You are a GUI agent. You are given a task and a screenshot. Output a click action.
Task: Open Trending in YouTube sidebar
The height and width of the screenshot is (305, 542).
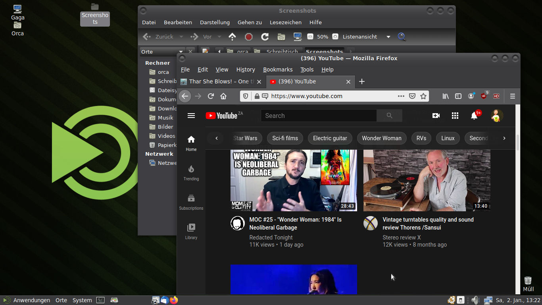coord(191,173)
